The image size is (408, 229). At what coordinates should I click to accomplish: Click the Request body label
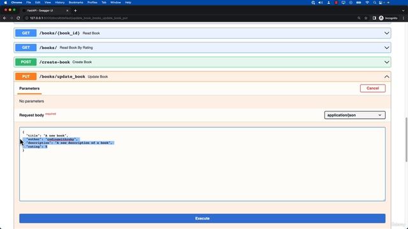31,115
